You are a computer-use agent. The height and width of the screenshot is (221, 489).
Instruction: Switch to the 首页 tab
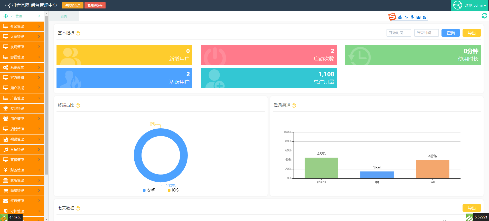(64, 16)
